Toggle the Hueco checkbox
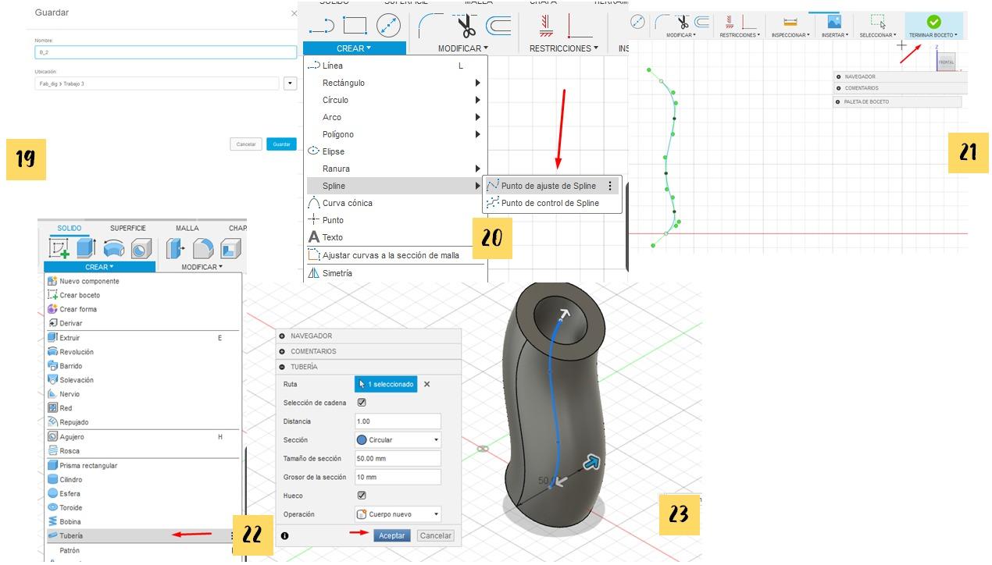Image resolution: width=992 pixels, height=565 pixels. (362, 496)
